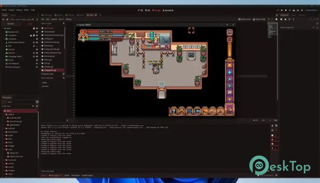Click the distraction free mode icon
This screenshot has width=320, height=183.
point(277,15)
